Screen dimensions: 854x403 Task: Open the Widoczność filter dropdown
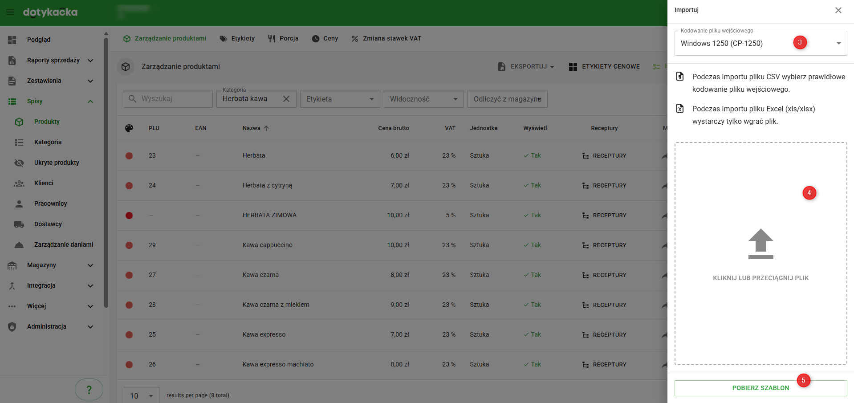click(423, 99)
